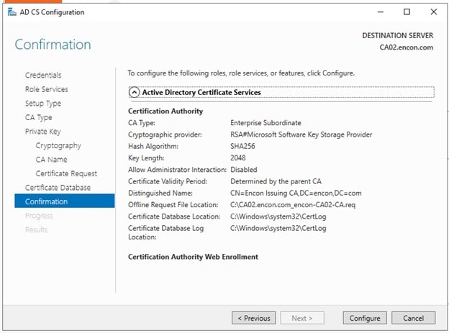Select the Private Key step
This screenshot has width=449, height=333.
[x=42, y=132]
